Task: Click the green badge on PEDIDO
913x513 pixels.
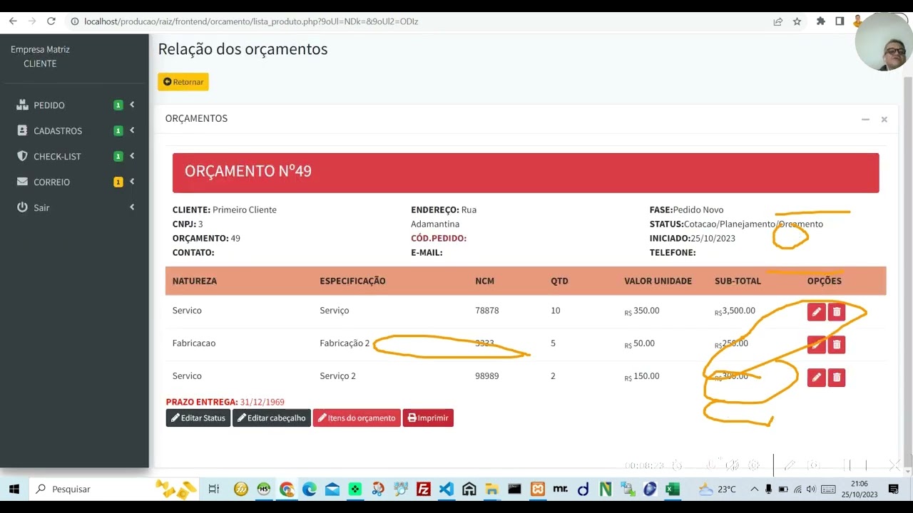Action: click(118, 105)
